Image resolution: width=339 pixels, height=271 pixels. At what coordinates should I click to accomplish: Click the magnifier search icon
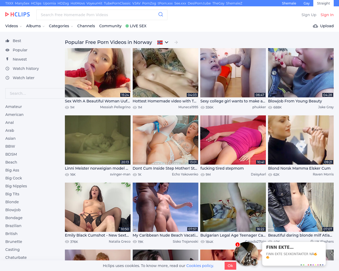tap(160, 15)
